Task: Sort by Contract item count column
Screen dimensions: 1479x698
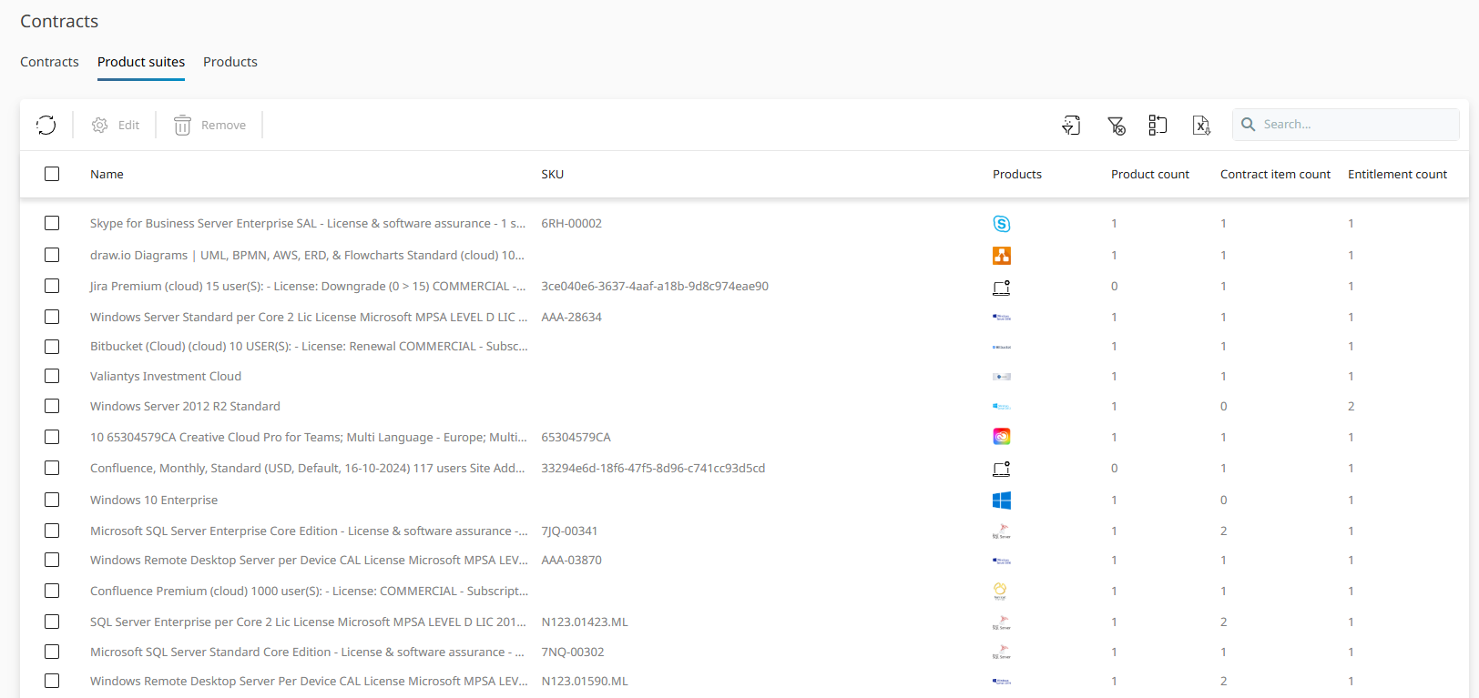Action: tap(1275, 174)
